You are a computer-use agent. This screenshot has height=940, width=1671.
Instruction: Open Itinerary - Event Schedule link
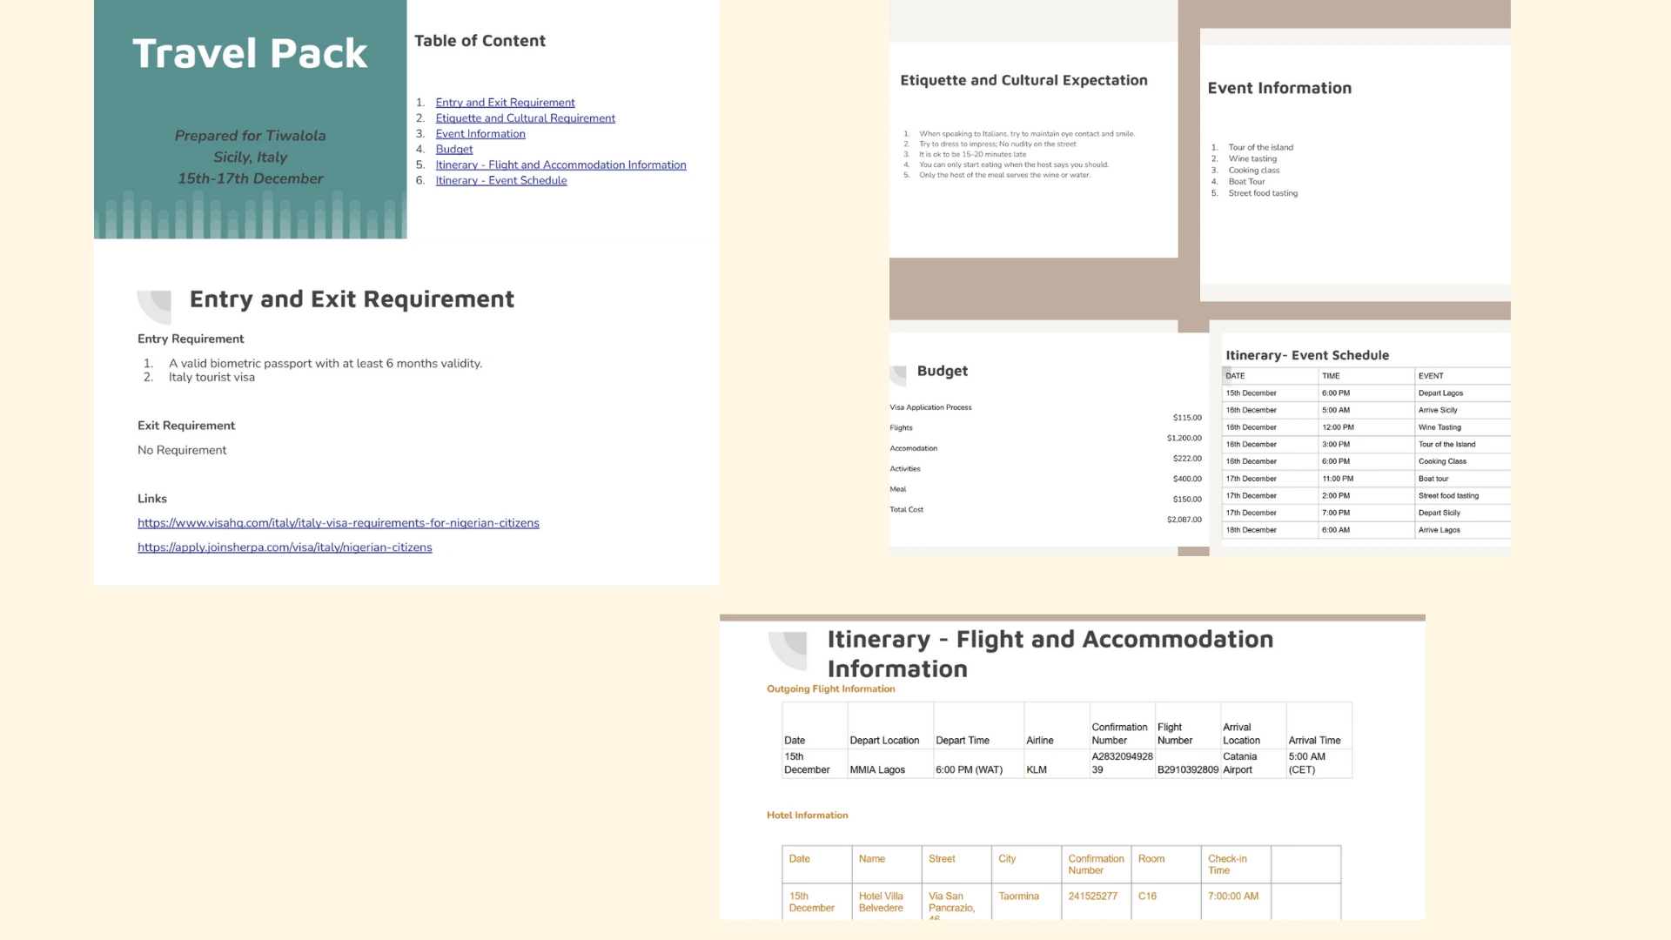click(500, 181)
